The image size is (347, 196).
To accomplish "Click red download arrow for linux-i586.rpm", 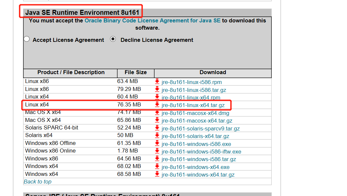I will [157, 81].
